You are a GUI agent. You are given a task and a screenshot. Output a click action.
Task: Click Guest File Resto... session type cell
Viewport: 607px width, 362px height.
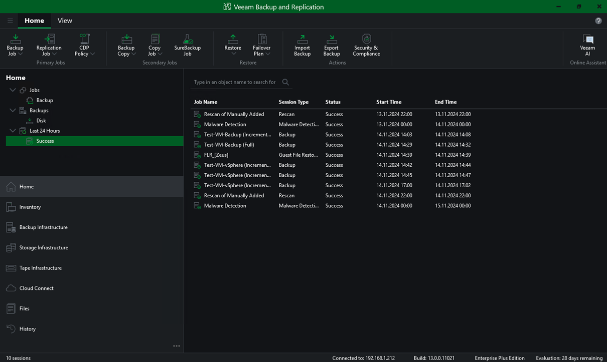click(298, 155)
